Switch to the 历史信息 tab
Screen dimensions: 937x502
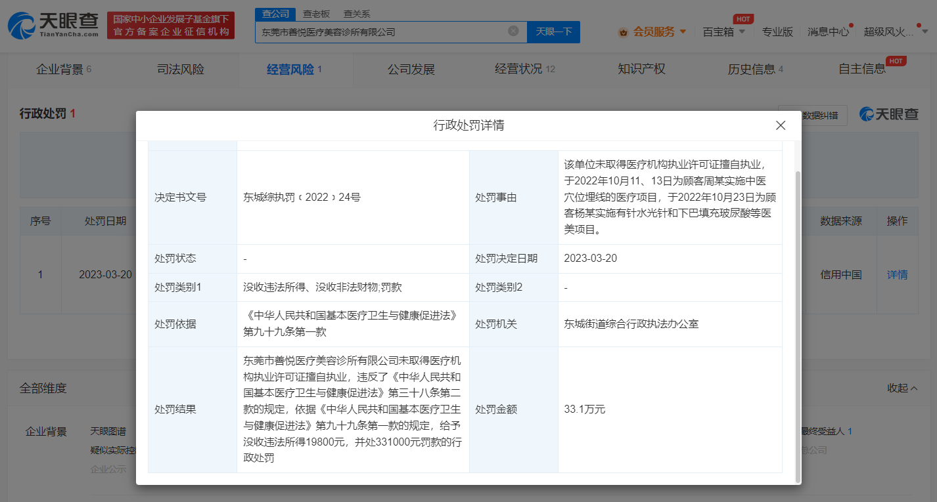click(756, 69)
